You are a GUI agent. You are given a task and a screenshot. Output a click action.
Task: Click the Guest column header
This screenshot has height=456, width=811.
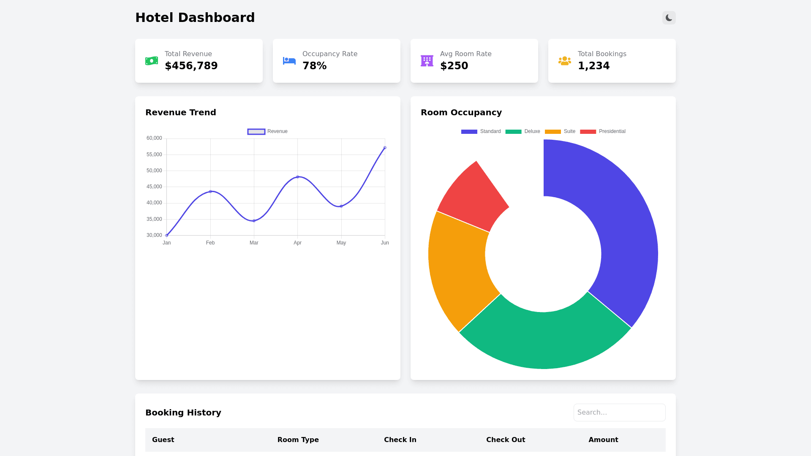click(163, 440)
